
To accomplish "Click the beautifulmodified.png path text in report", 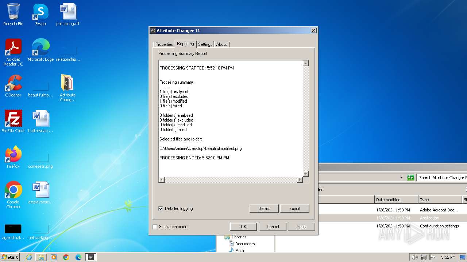I will (201, 148).
